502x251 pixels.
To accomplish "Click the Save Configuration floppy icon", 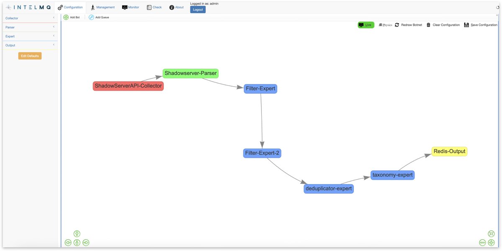I will pos(466,25).
